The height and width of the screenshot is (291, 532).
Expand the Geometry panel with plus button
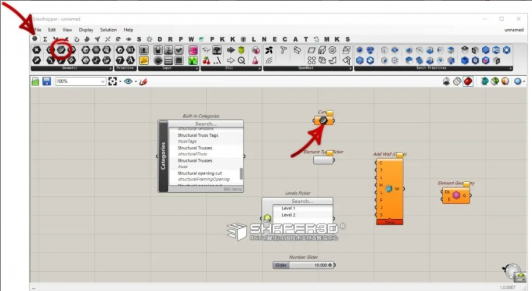pyautogui.click(x=110, y=69)
